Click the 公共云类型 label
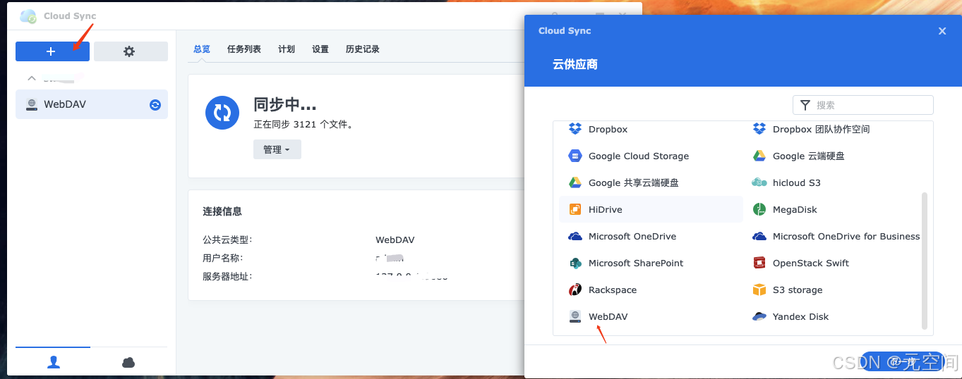962x379 pixels. click(x=227, y=240)
